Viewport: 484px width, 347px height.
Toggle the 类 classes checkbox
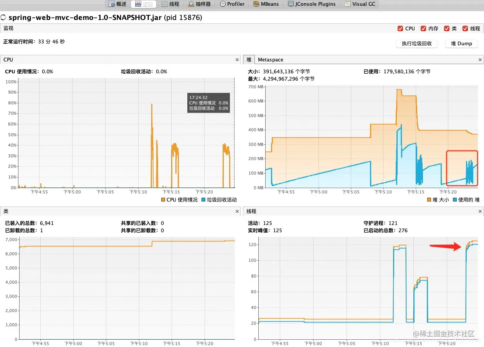point(447,28)
